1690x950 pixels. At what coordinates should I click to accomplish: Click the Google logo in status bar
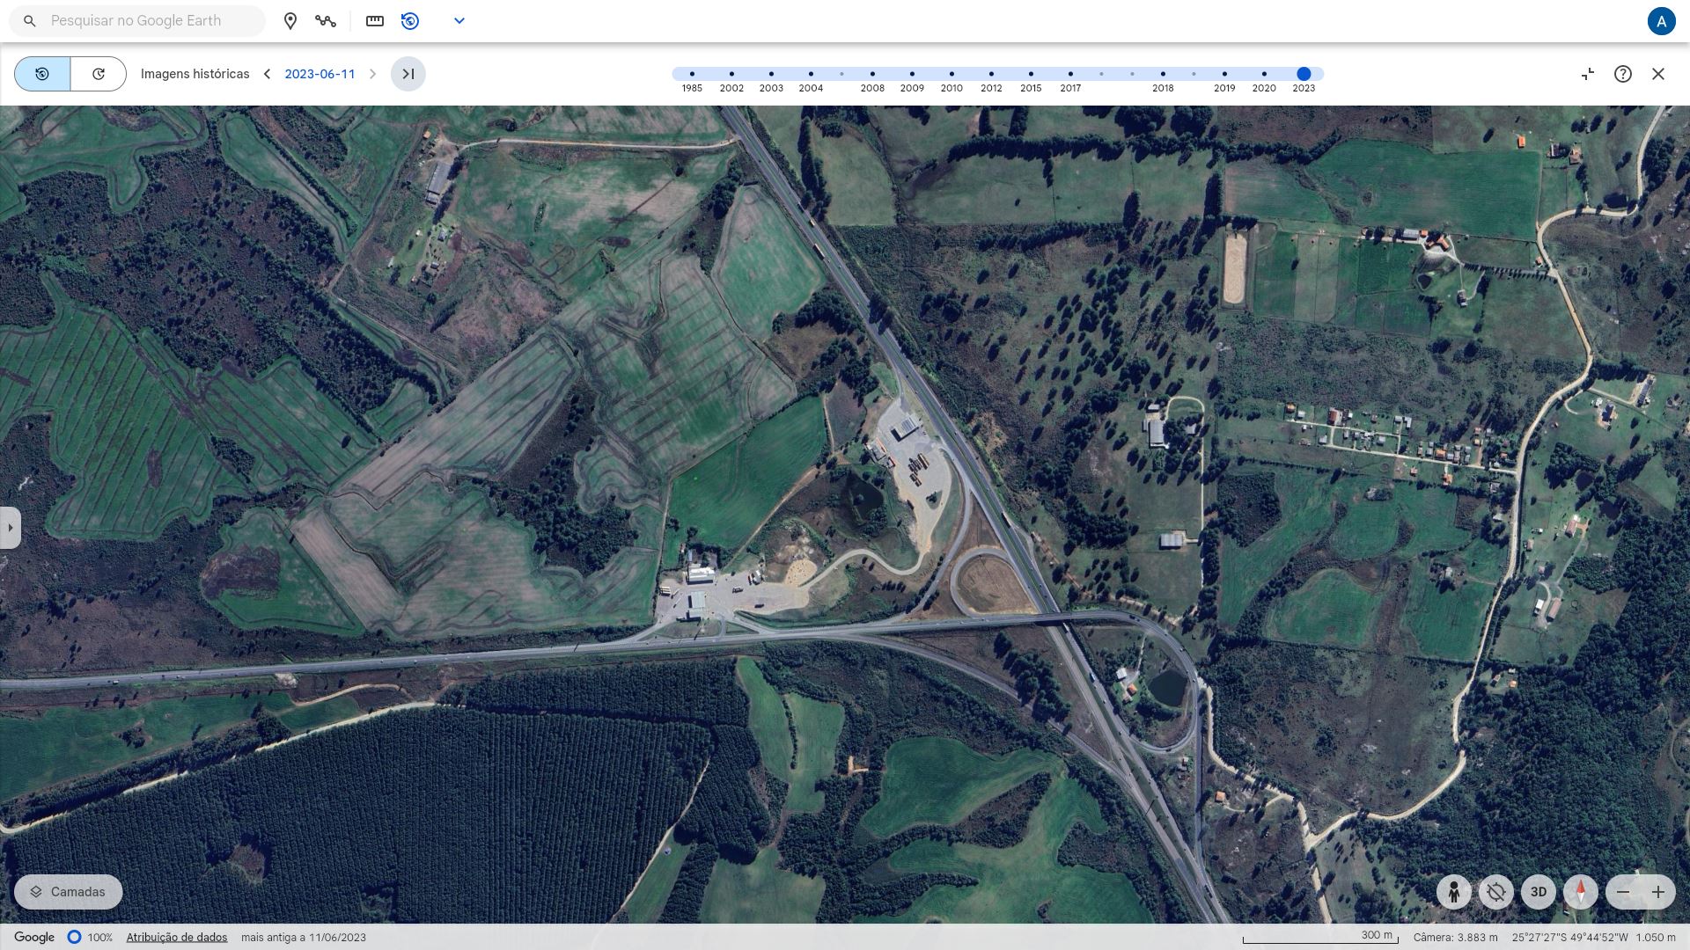click(34, 938)
